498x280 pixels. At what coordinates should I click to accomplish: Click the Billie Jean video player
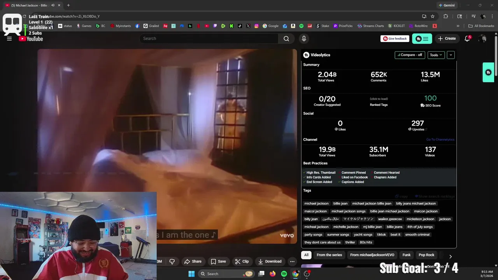click(167, 146)
